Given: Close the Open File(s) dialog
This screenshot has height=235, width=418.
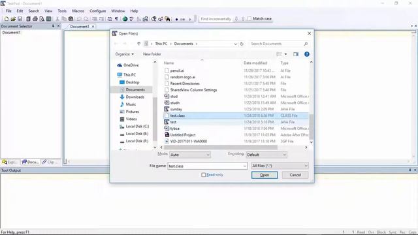Looking at the screenshot, I should (309, 33).
